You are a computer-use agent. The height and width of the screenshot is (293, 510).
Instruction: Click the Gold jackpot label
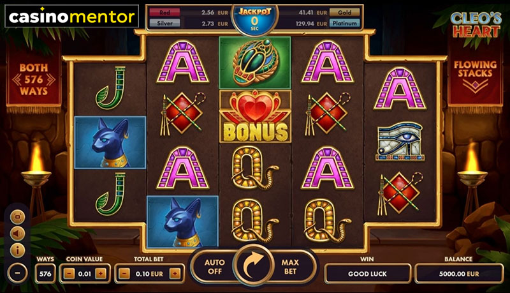tap(344, 12)
